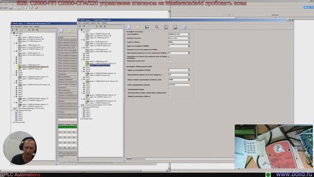Select the highlighted С2000-ПП address 7 tree row

(100, 65)
